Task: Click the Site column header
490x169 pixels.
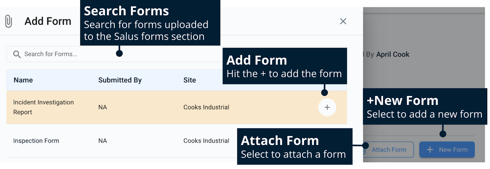Action: click(x=190, y=80)
